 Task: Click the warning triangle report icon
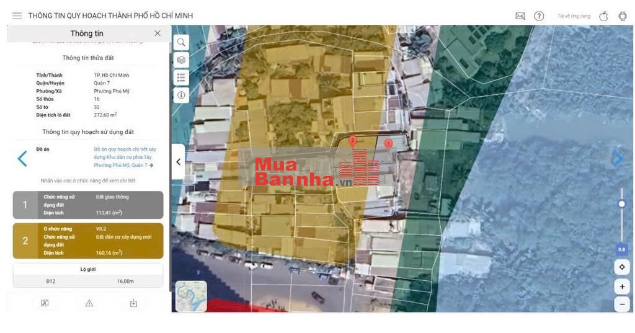pos(89,303)
